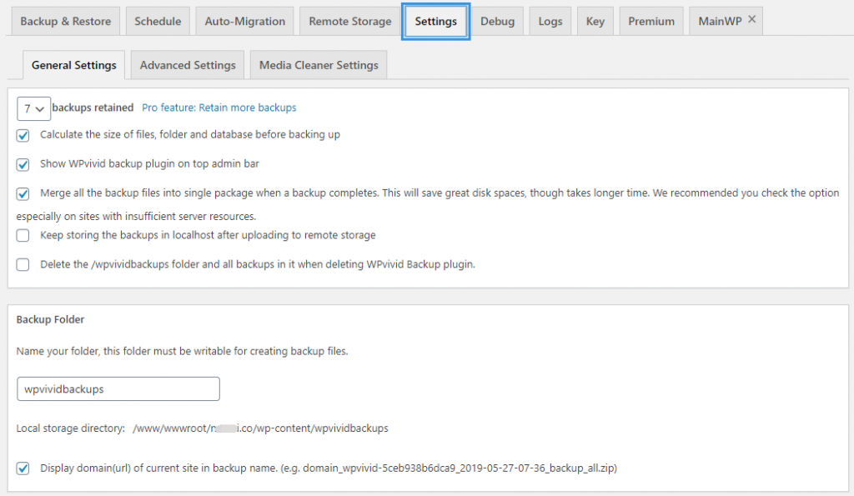Switch to the Backup & Restore tab

tap(65, 21)
